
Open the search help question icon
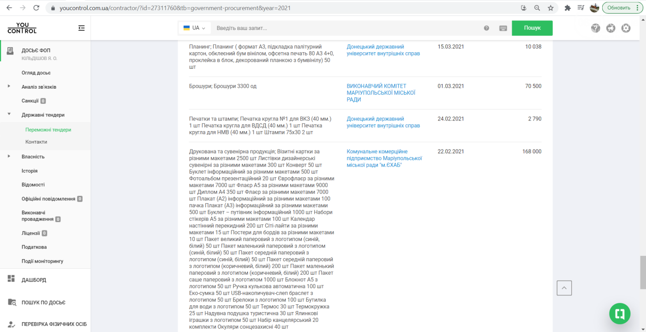[x=486, y=28]
